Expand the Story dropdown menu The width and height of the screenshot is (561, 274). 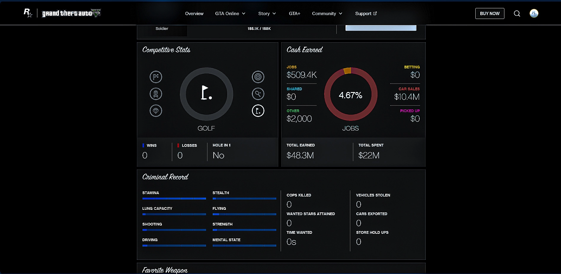click(x=267, y=14)
